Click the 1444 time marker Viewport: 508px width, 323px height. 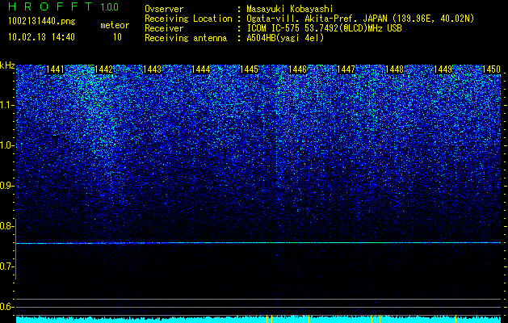[x=201, y=69]
